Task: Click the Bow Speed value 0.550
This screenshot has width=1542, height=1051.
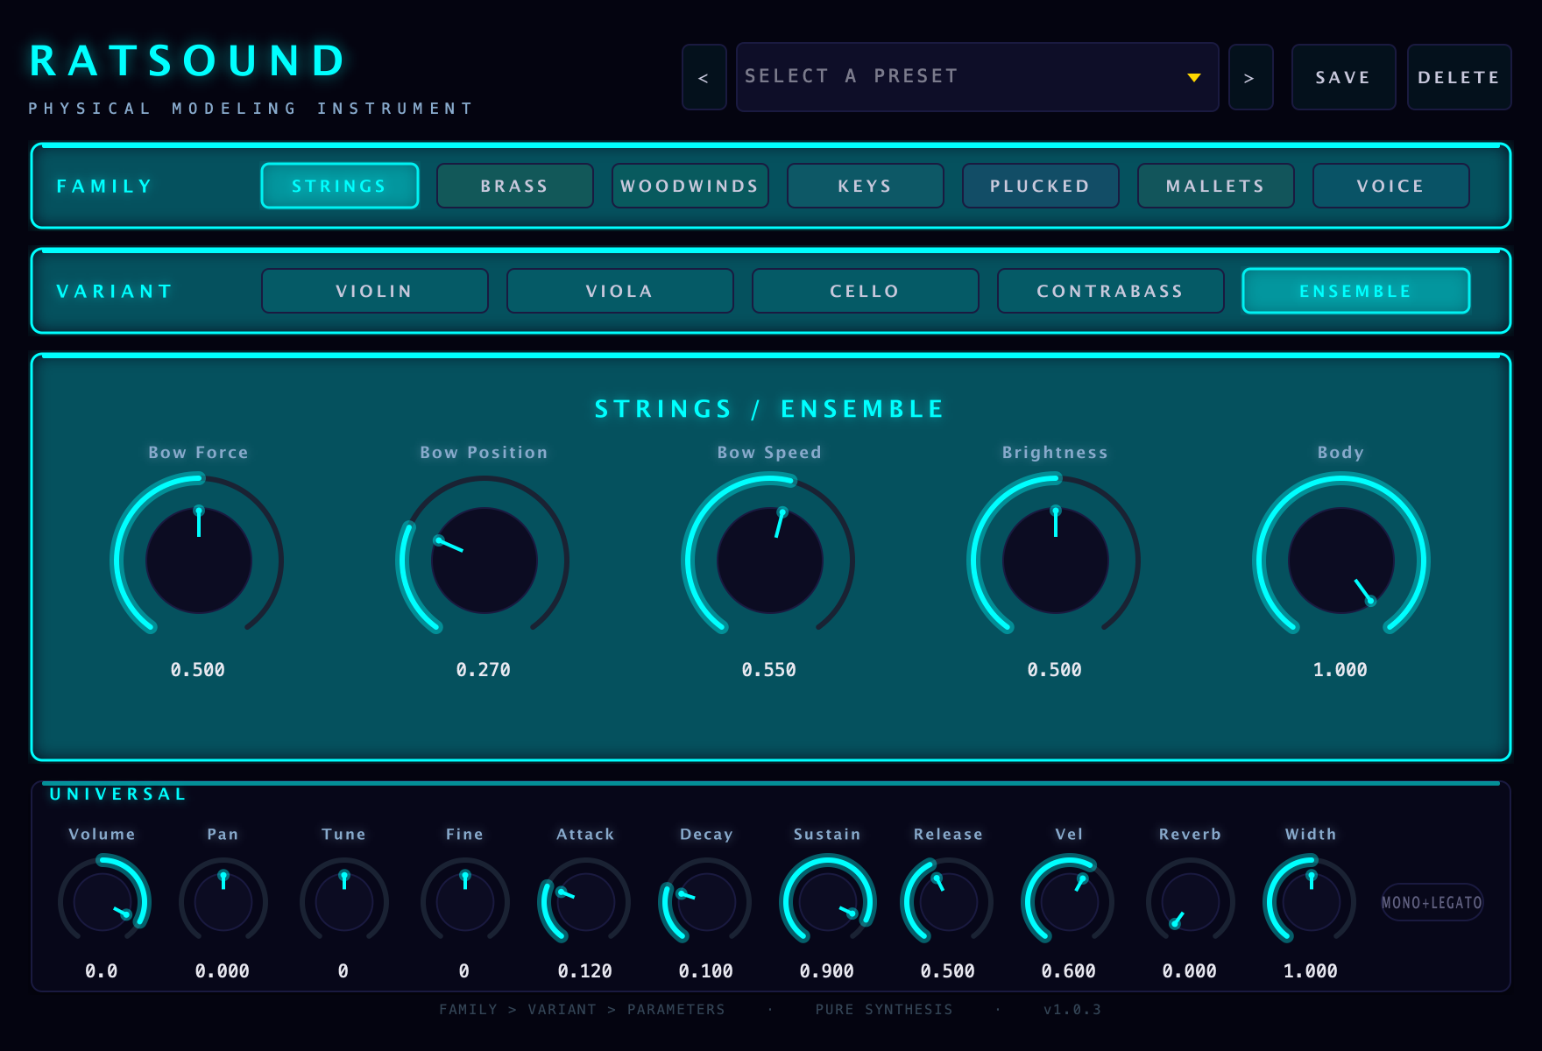Action: coord(769,670)
